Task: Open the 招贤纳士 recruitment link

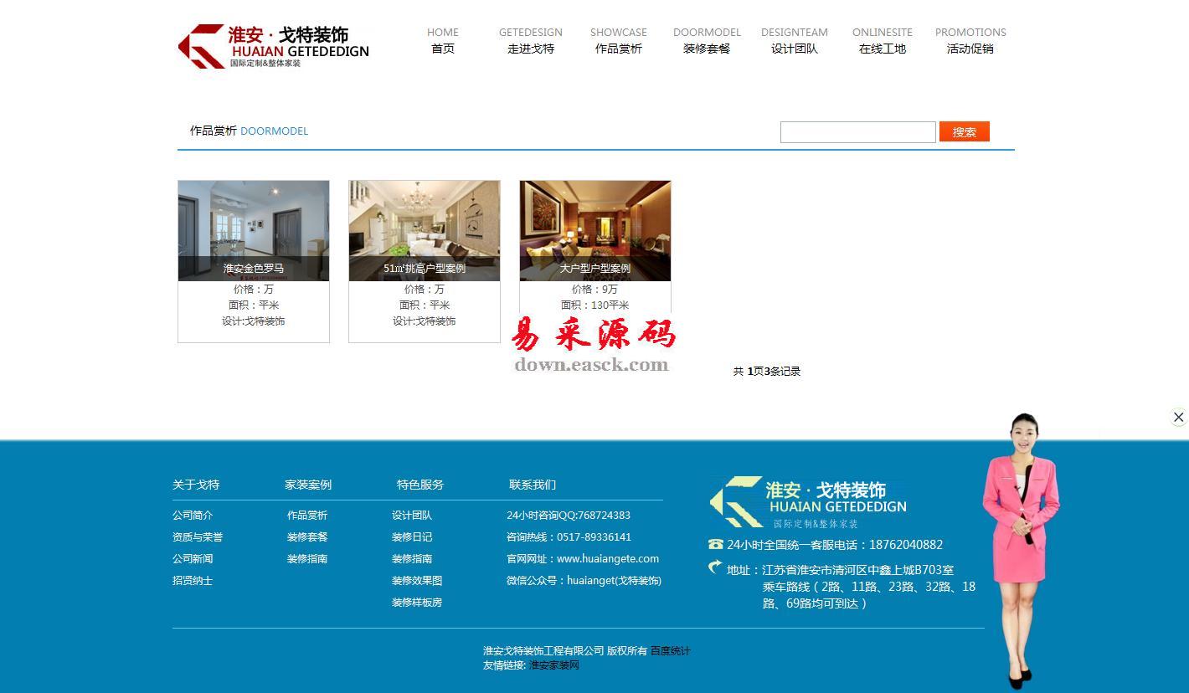Action: coord(193,581)
